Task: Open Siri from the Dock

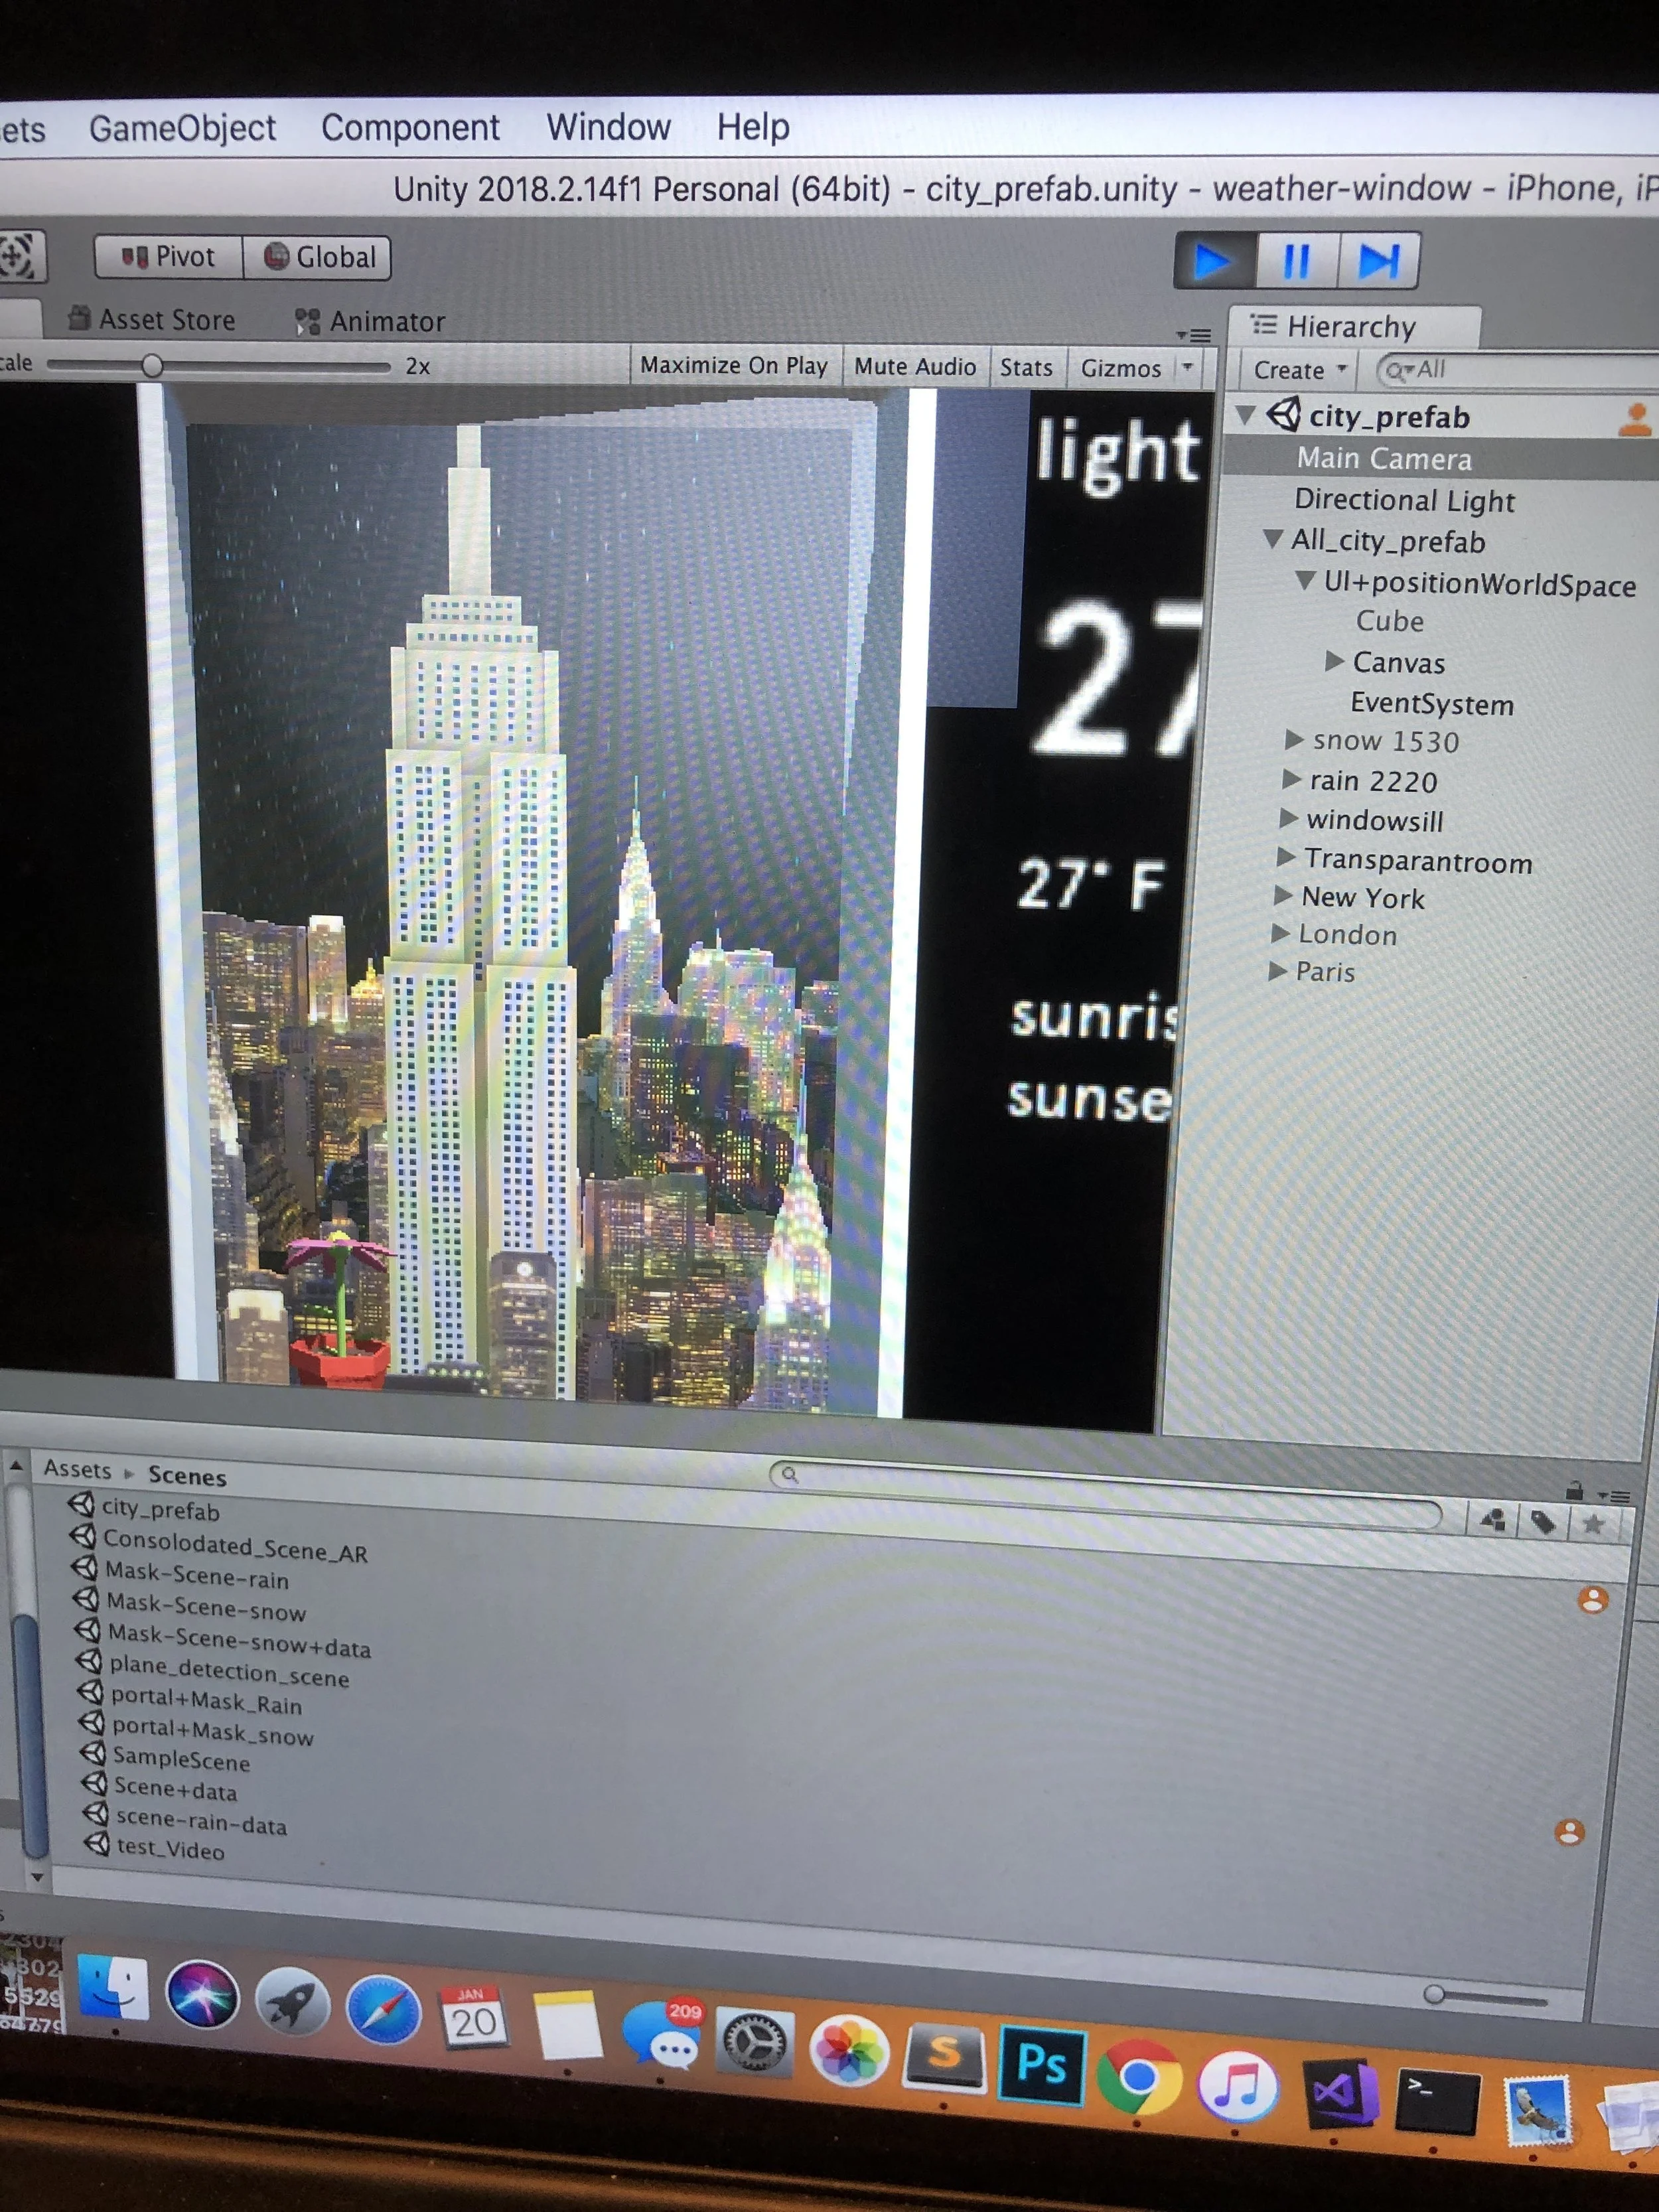Action: pyautogui.click(x=202, y=1994)
